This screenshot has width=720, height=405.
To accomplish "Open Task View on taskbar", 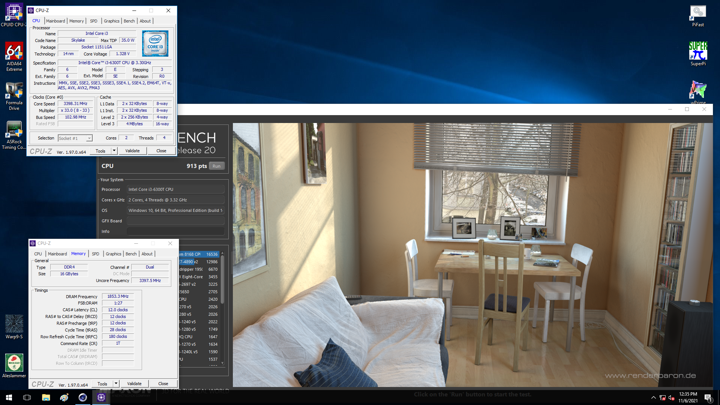I will [27, 397].
